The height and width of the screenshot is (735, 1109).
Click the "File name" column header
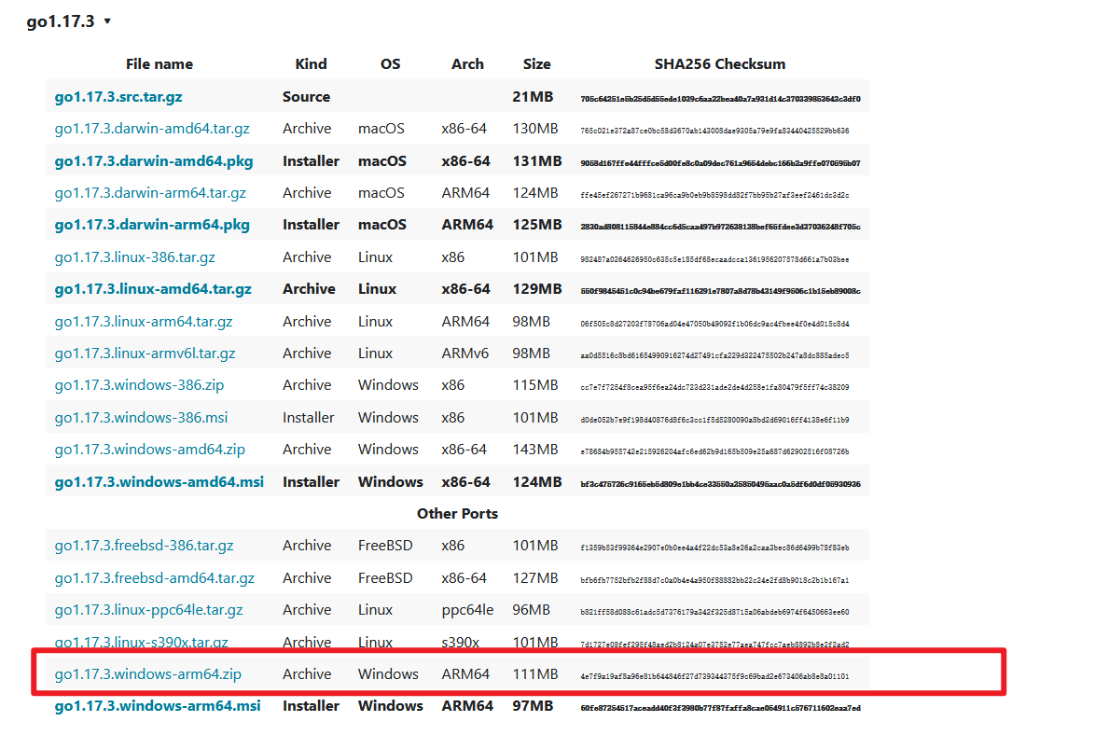(159, 64)
